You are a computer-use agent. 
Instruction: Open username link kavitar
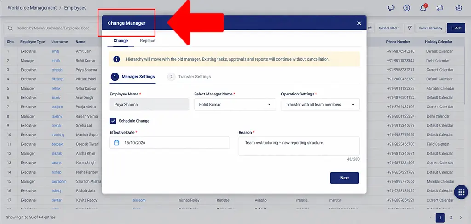click(x=56, y=200)
